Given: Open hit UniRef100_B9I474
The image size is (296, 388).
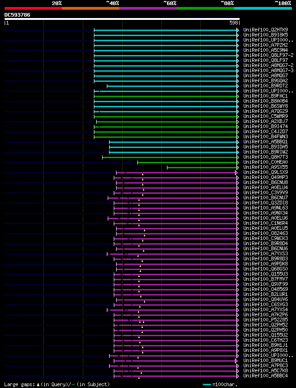Looking at the screenshot, I should click(x=265, y=126).
